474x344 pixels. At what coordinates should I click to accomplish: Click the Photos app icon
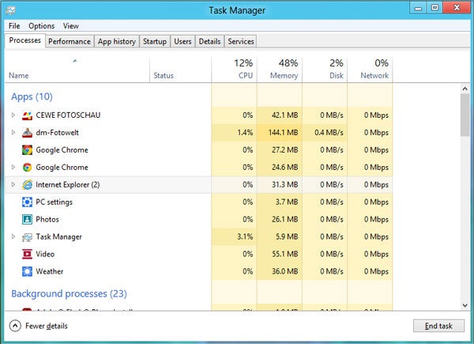pos(27,220)
